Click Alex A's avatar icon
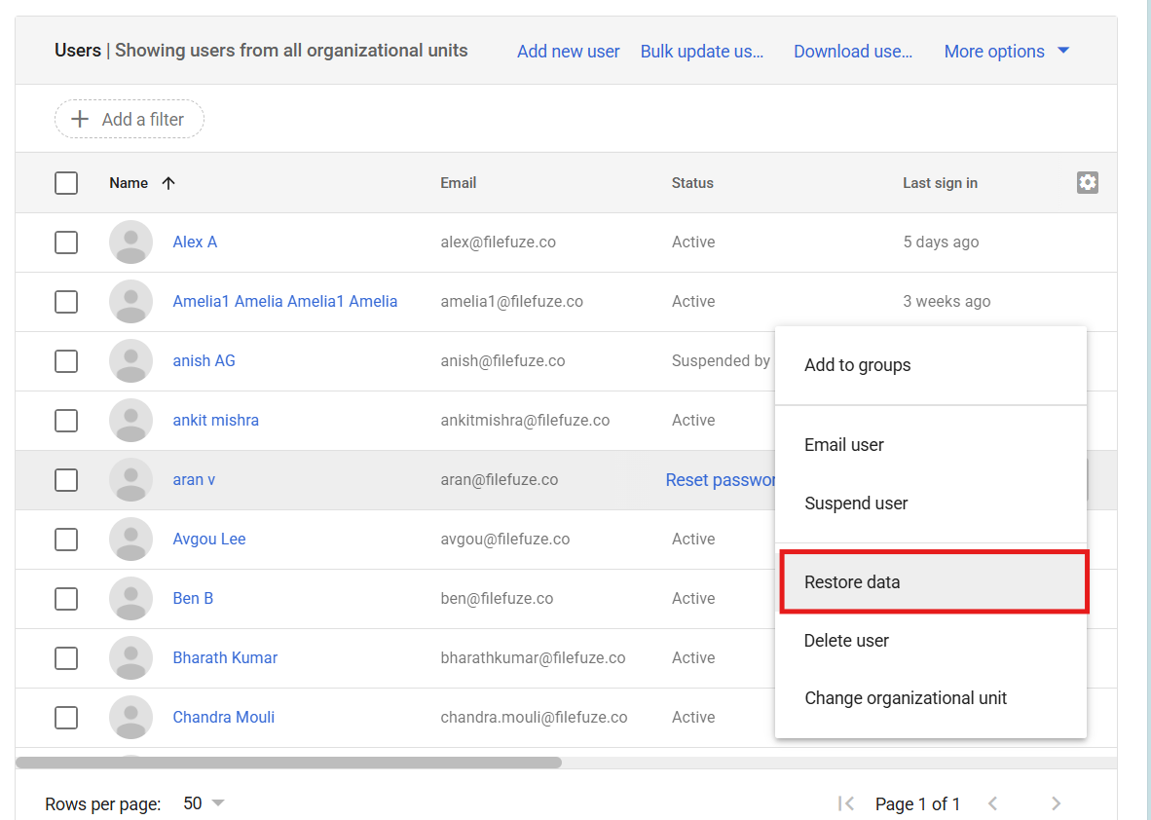The height and width of the screenshot is (820, 1151). [130, 242]
